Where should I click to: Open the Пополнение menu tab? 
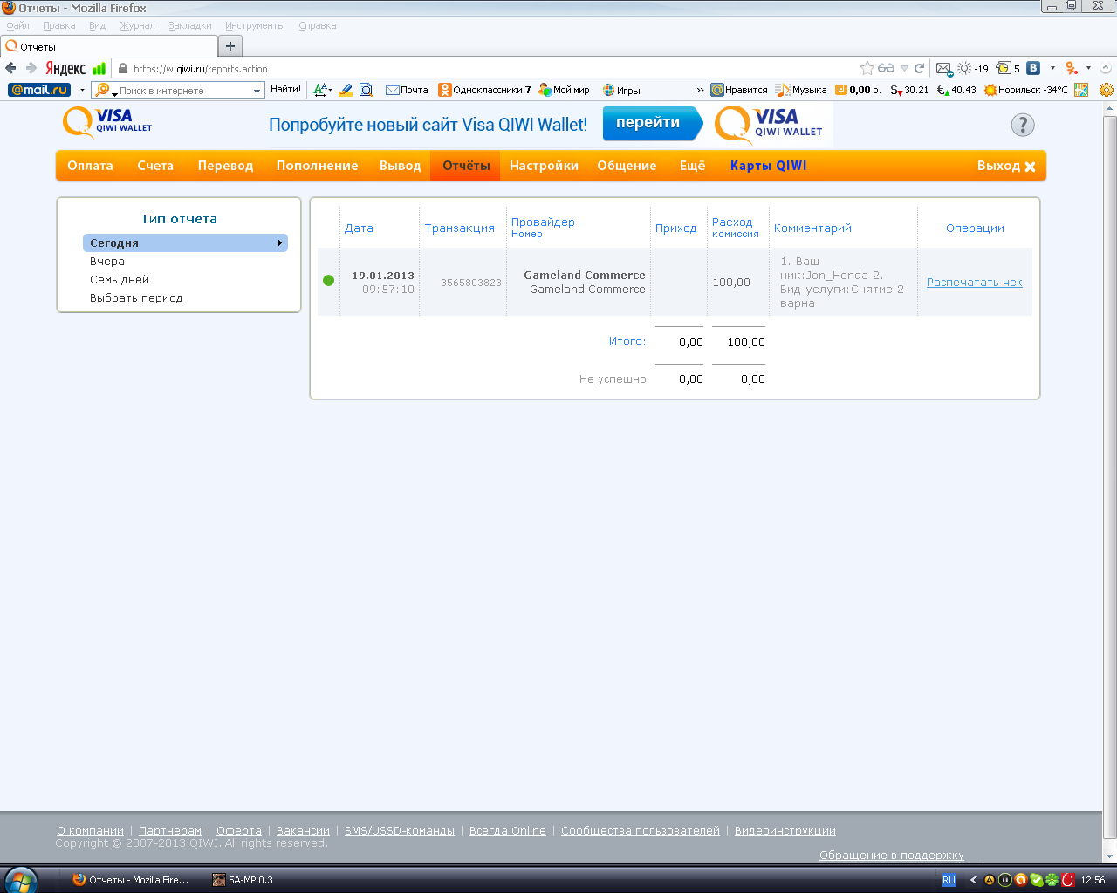318,166
